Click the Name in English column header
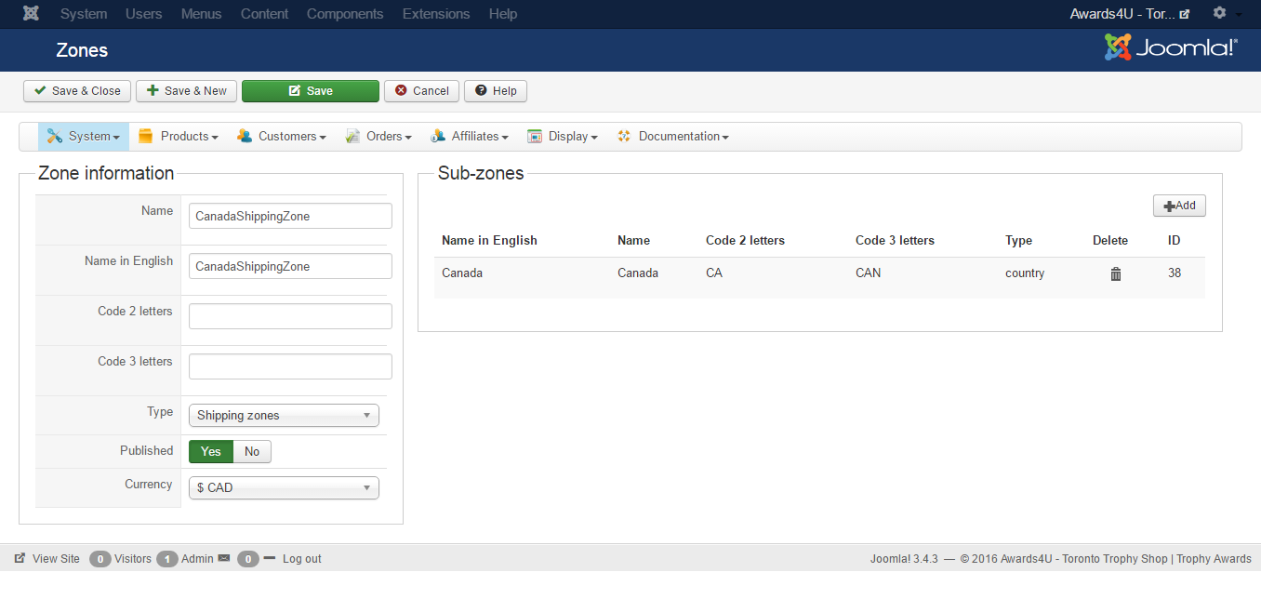This screenshot has width=1261, height=599. tap(489, 240)
